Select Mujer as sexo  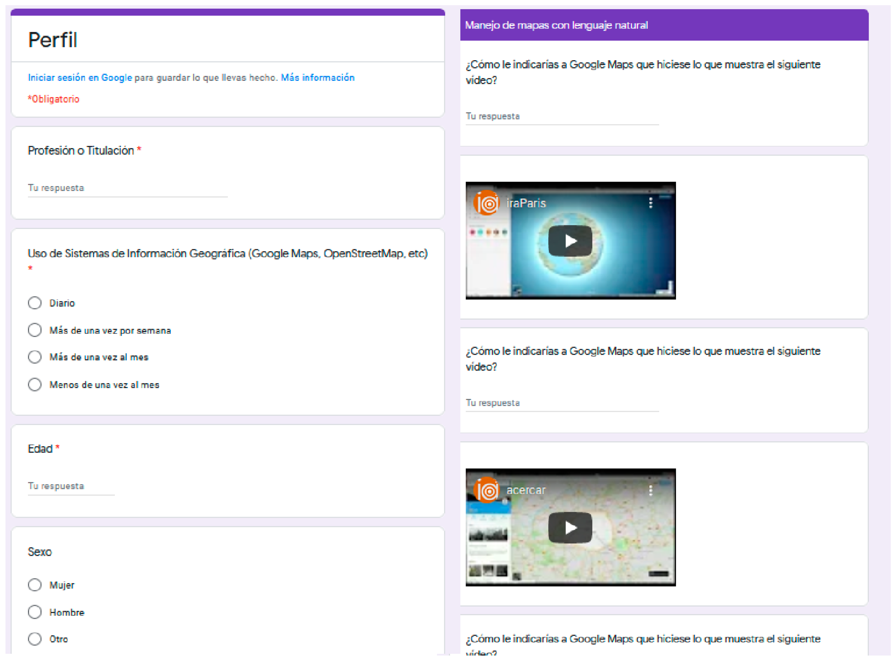35,585
